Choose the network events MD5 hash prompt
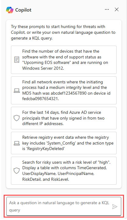Viewport: 127px width, 220px height. click(x=64, y=90)
